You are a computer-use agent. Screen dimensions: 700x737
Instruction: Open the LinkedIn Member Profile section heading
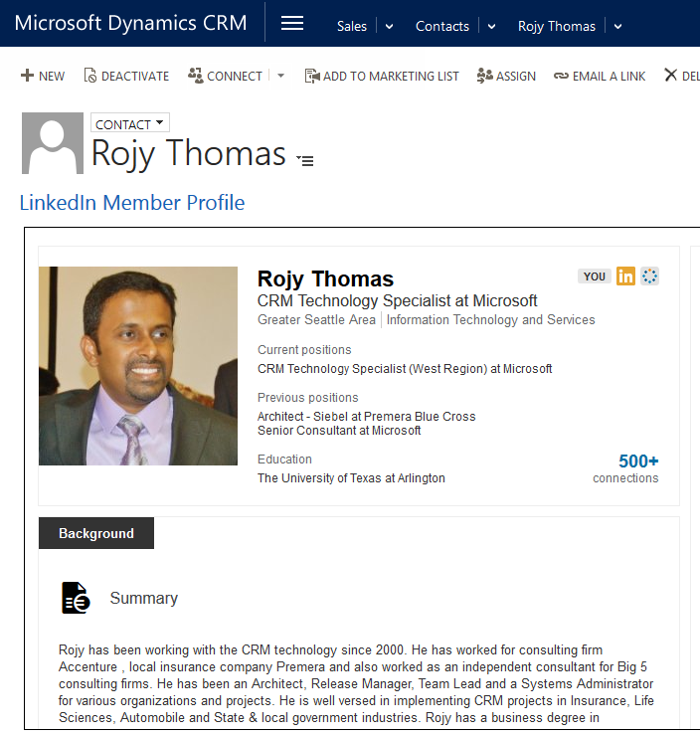coord(132,203)
